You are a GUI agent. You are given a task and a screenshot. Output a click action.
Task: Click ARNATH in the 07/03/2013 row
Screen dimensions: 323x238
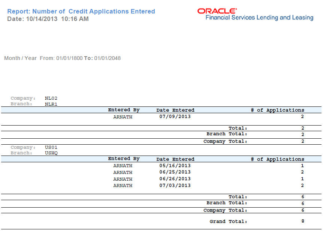[x=123, y=186]
